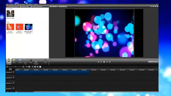The height and width of the screenshot is (96, 171).
Task: Step forward one frame
Action: click(107, 62)
